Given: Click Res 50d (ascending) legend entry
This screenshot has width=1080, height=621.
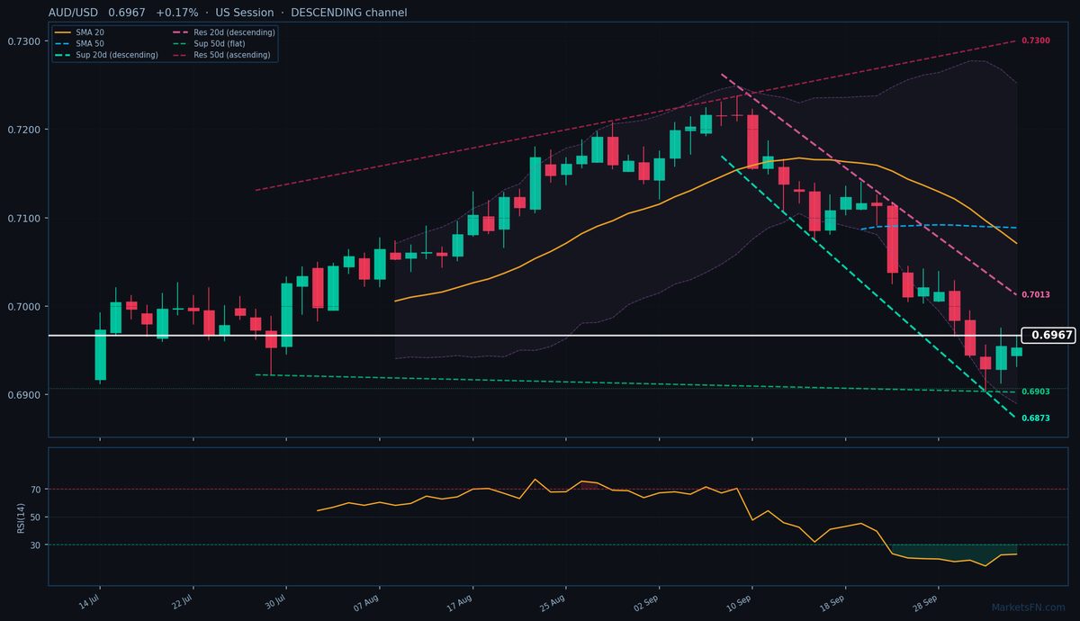Looking at the screenshot, I should 222,55.
